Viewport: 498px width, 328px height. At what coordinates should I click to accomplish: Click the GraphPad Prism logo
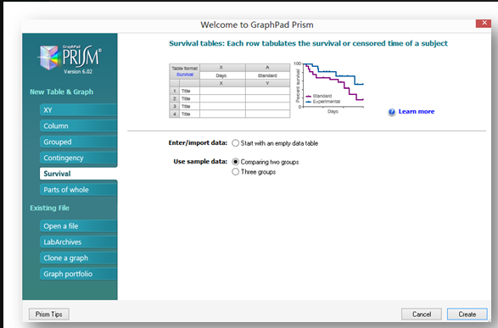(70, 57)
